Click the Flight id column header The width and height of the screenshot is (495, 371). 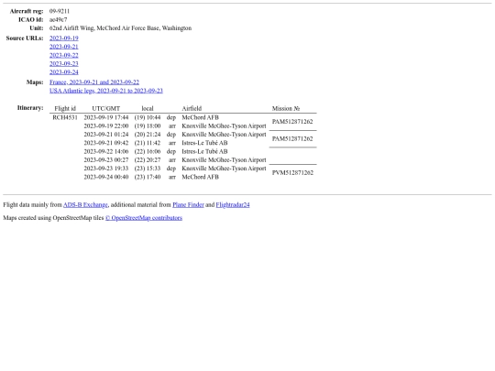coord(65,108)
